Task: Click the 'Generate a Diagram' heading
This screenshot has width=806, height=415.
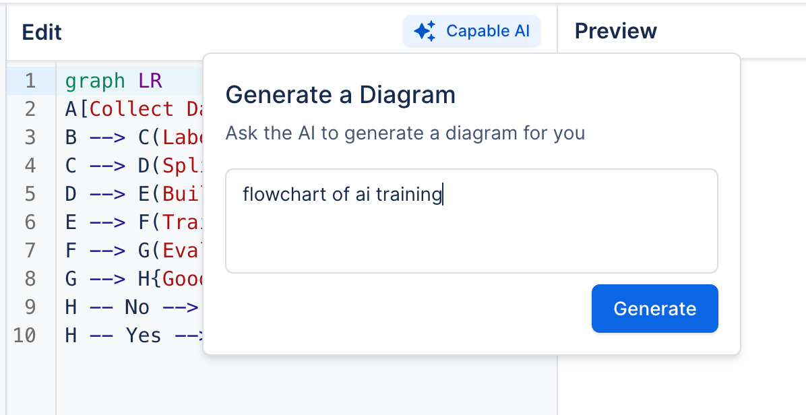Action: pyautogui.click(x=340, y=95)
